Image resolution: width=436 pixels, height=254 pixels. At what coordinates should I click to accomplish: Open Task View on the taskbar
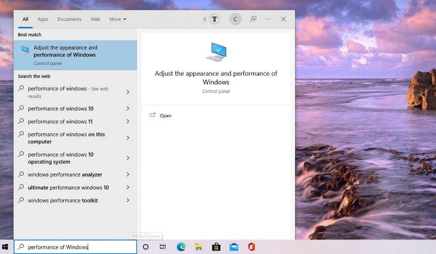[163, 247]
